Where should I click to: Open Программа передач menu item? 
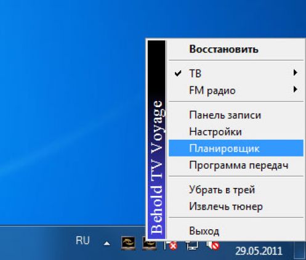pyautogui.click(x=236, y=165)
